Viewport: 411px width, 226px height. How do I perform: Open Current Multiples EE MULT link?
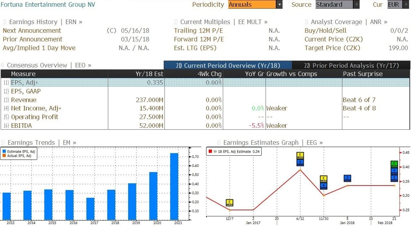click(x=224, y=22)
